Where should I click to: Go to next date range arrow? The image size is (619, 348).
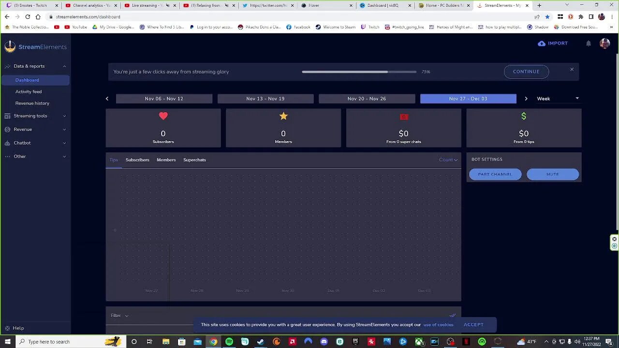[x=526, y=99]
